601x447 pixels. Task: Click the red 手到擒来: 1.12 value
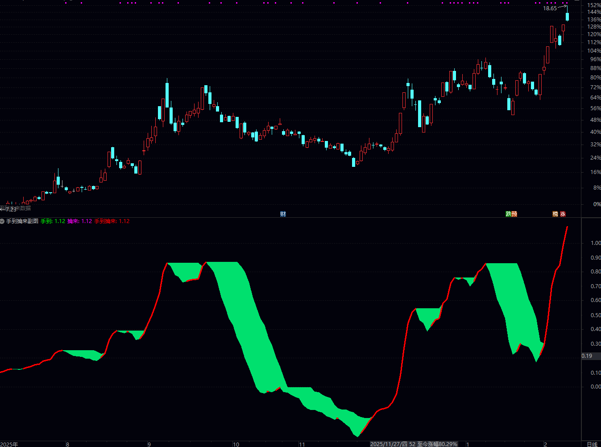112,221
